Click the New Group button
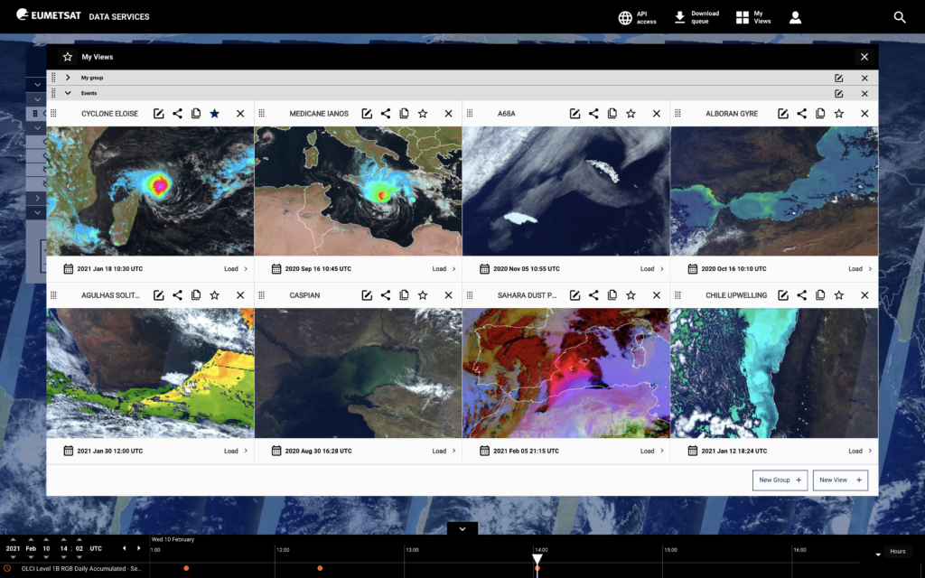The width and height of the screenshot is (925, 578). tap(780, 480)
